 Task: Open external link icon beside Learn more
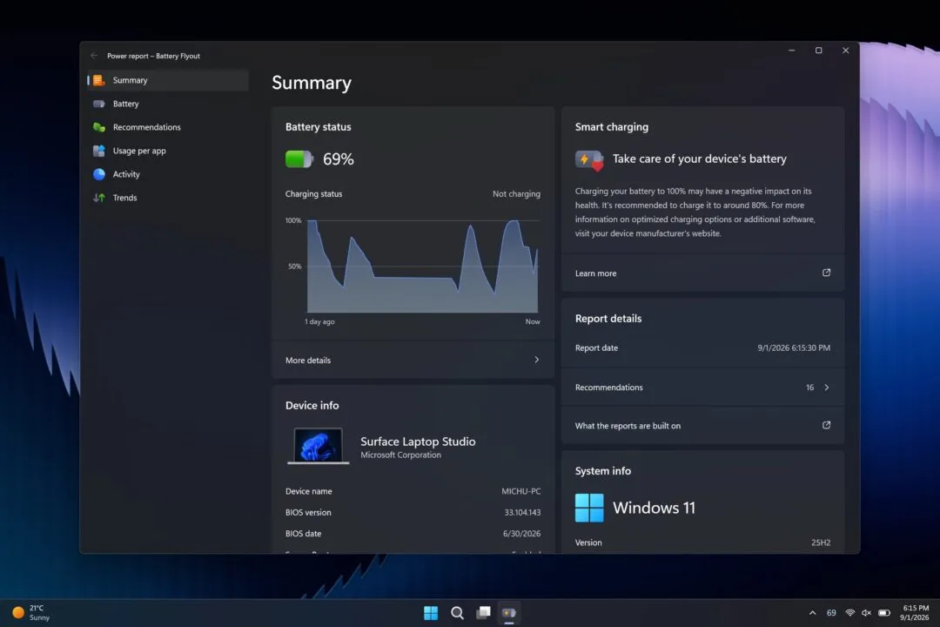tap(826, 273)
